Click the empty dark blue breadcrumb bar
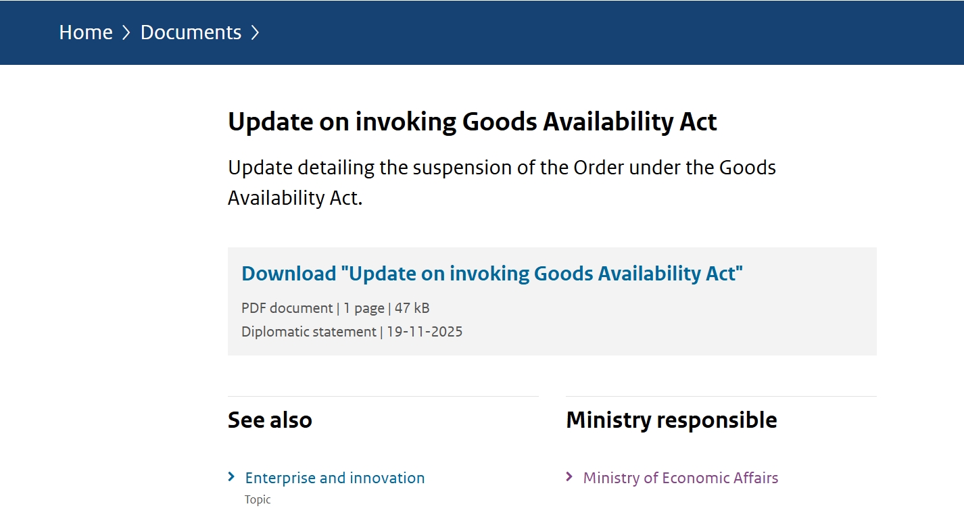 [608, 32]
